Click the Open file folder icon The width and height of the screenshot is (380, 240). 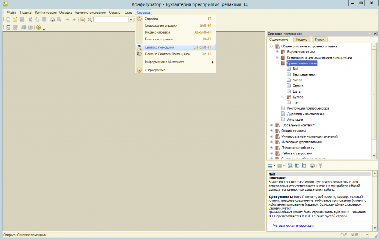[15, 20]
